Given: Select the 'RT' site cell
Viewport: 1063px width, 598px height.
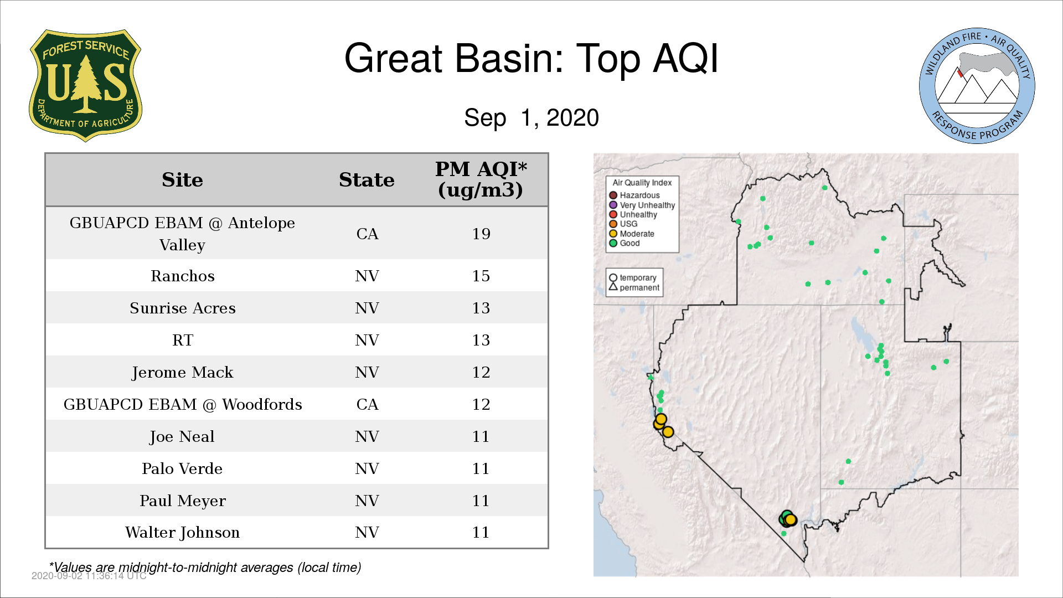Looking at the screenshot, I should point(183,340).
